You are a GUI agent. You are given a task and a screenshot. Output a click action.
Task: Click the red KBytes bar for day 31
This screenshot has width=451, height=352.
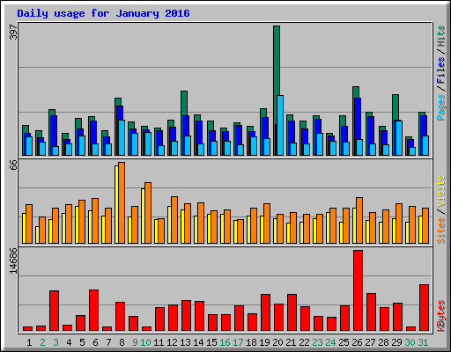(x=424, y=307)
